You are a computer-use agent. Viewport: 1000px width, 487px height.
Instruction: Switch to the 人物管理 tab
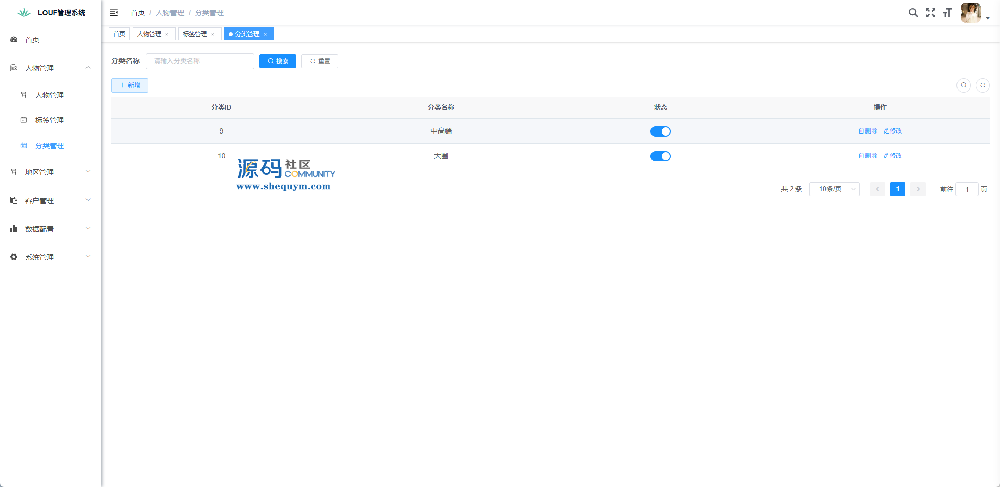[149, 34]
